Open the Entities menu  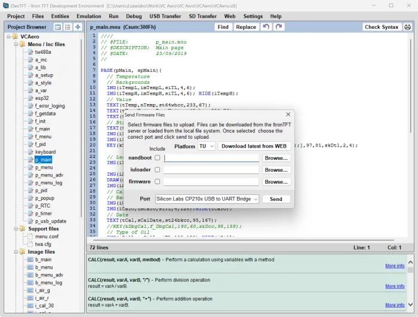pos(60,16)
